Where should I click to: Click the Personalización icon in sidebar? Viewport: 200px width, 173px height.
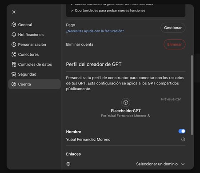point(14,44)
